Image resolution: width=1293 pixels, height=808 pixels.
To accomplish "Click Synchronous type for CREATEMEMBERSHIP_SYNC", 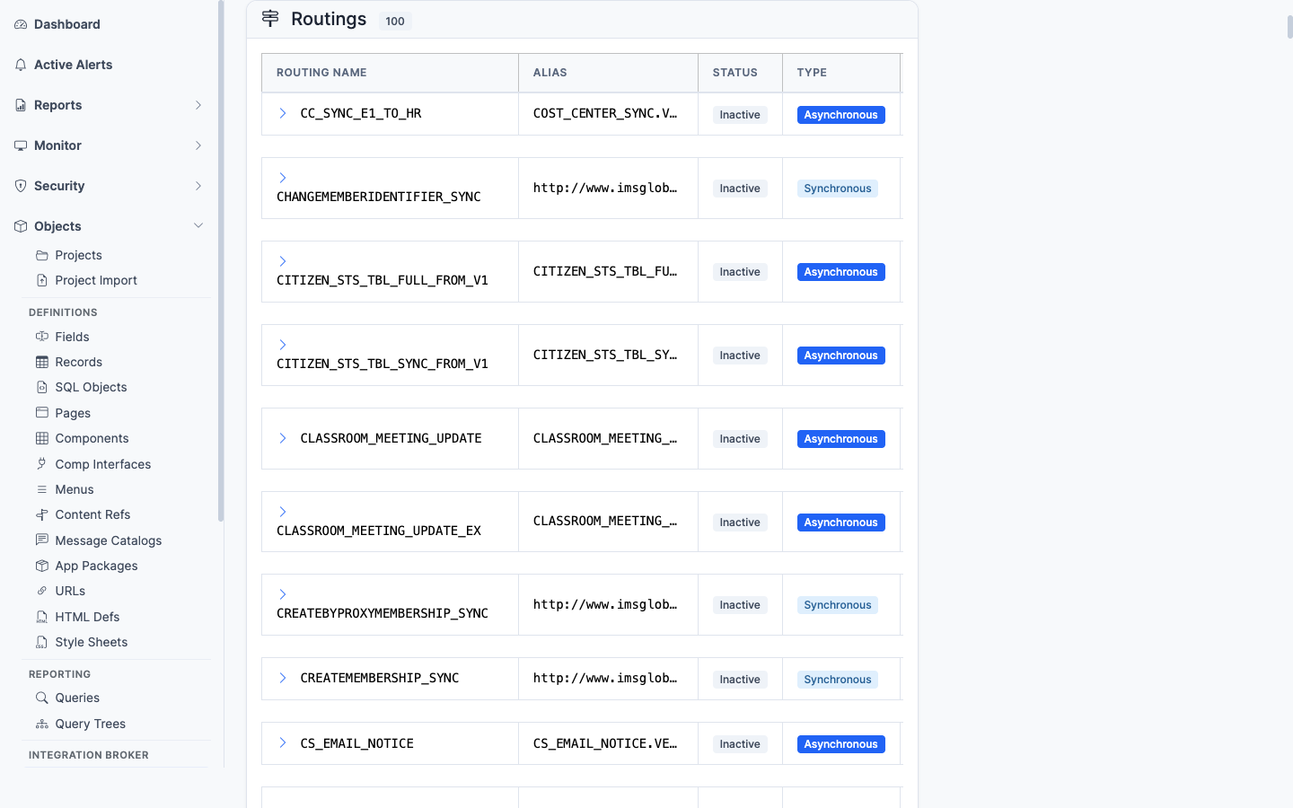I will point(838,680).
